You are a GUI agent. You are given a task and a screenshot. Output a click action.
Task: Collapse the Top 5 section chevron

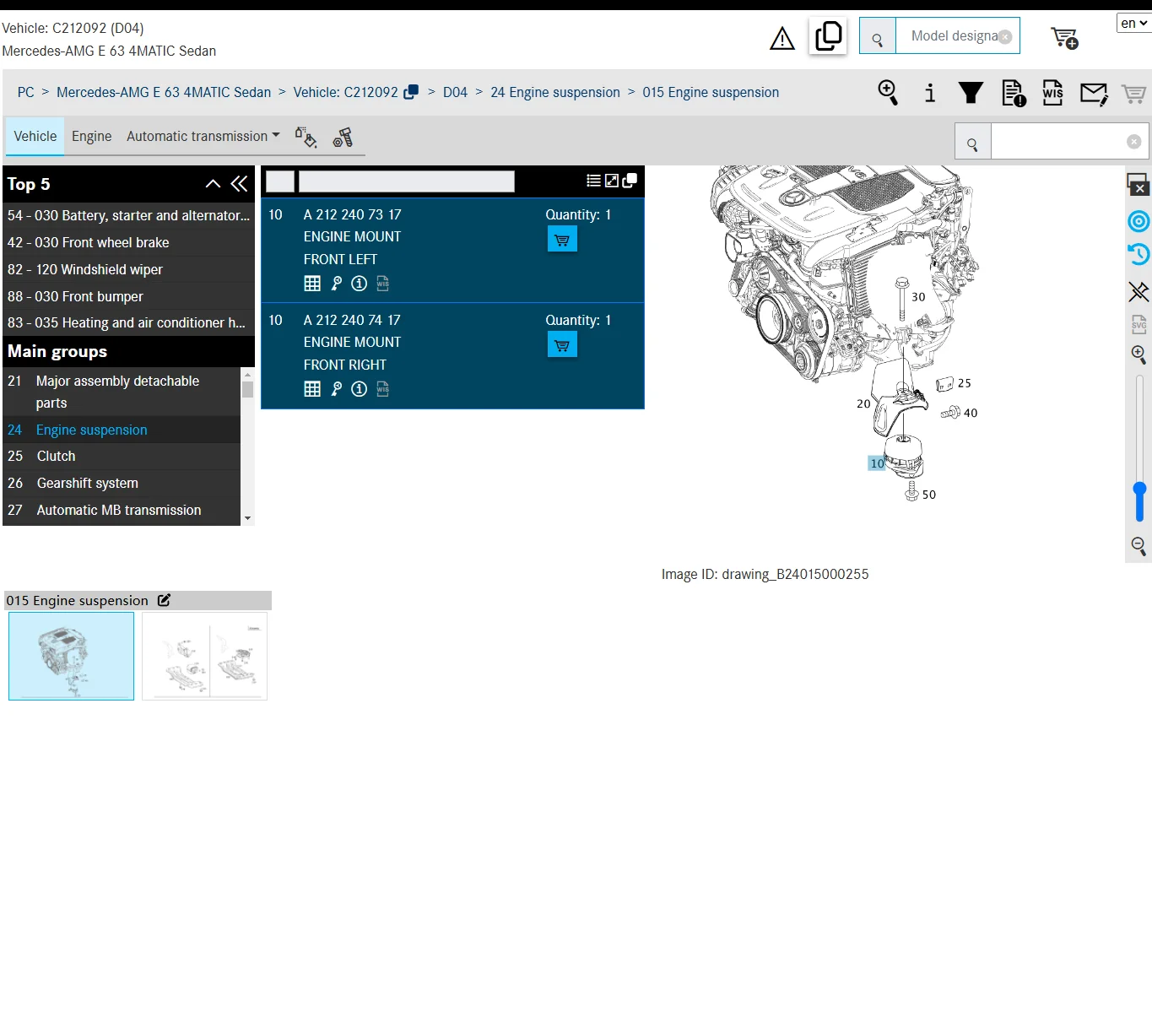(x=213, y=184)
